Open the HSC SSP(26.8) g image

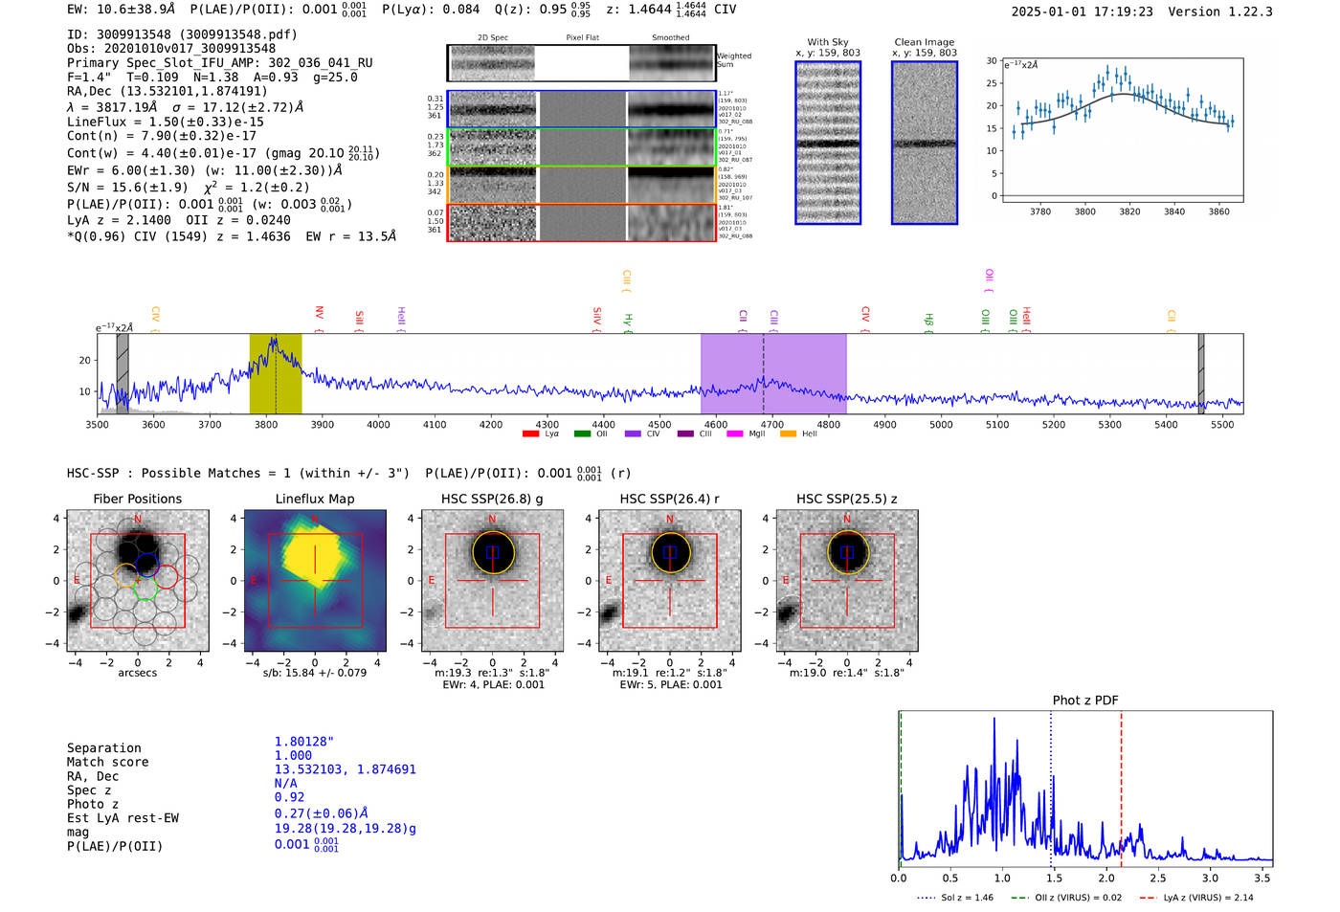click(492, 581)
